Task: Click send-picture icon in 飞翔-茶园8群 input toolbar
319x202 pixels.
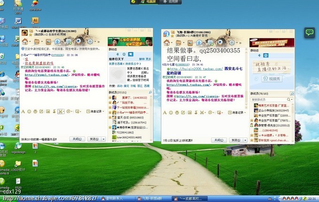Action: click(190, 112)
